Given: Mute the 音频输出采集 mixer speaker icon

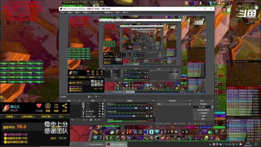Looking at the screenshot, I should pos(147,116).
